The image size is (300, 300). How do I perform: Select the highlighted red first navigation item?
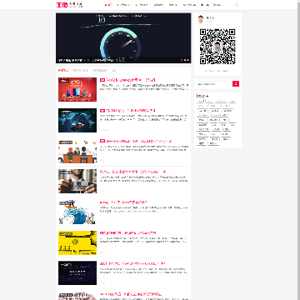click(x=108, y=5)
